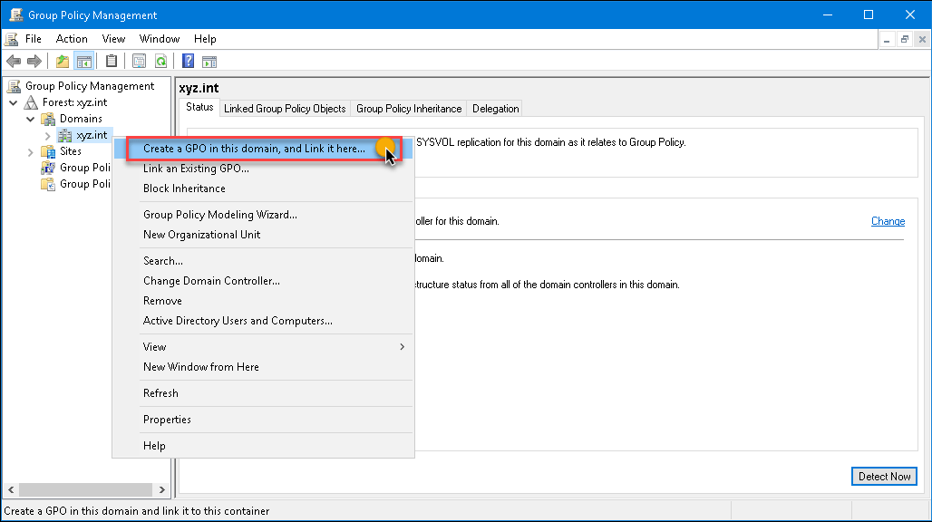932x522 pixels.
Task: Toggle the Show/Hide Action Pane icon
Action: click(x=209, y=61)
